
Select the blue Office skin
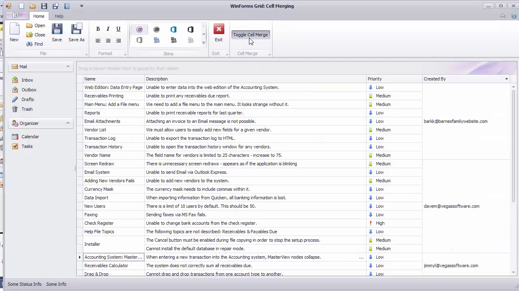coord(174,30)
